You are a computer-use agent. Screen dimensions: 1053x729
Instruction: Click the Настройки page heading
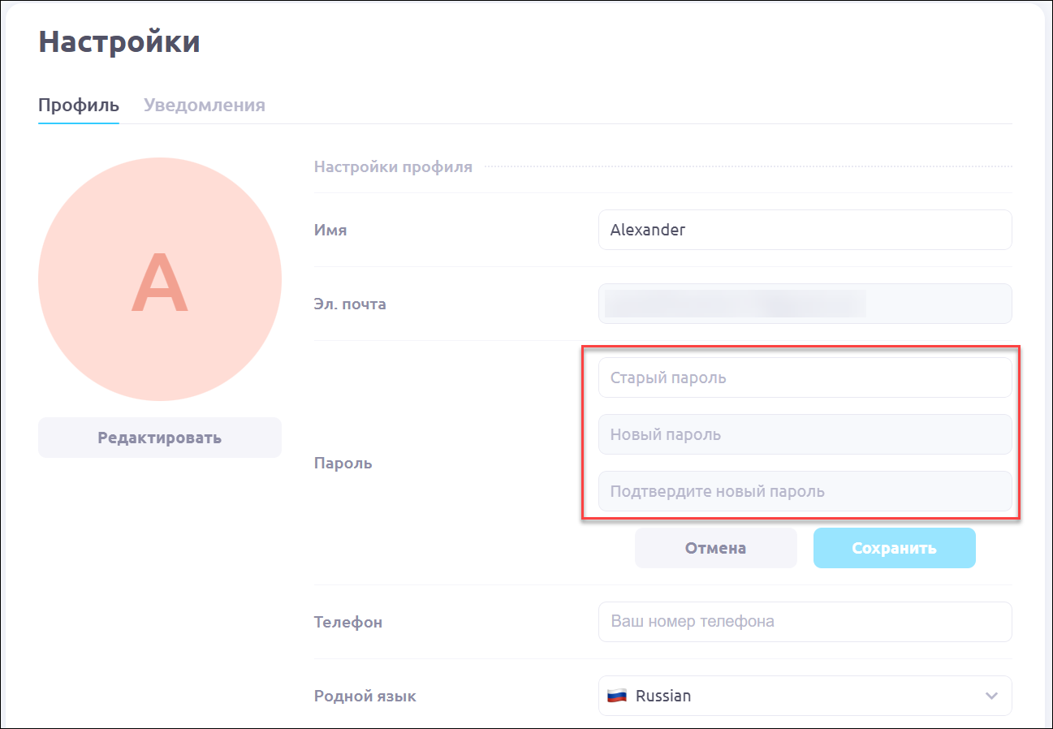(x=119, y=42)
